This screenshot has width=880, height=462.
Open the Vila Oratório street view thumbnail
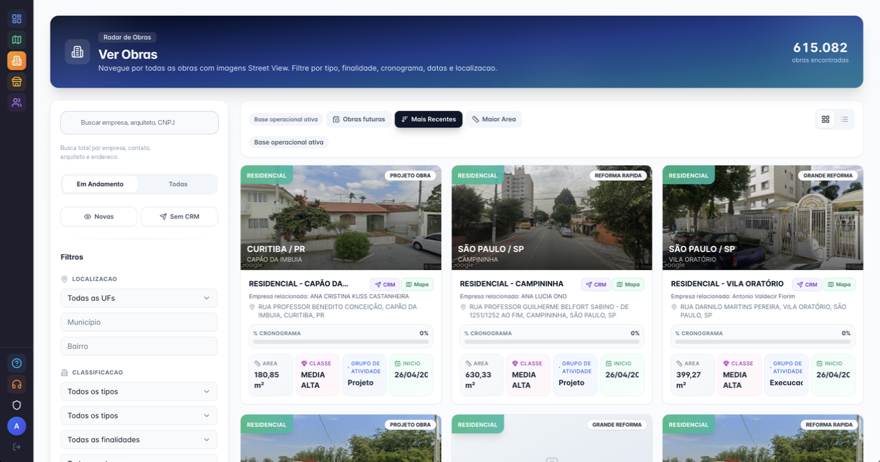pos(763,217)
